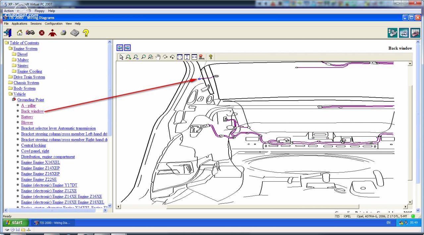424x235 pixels.
Task: Print the wiring diagram
Action: (x=63, y=33)
